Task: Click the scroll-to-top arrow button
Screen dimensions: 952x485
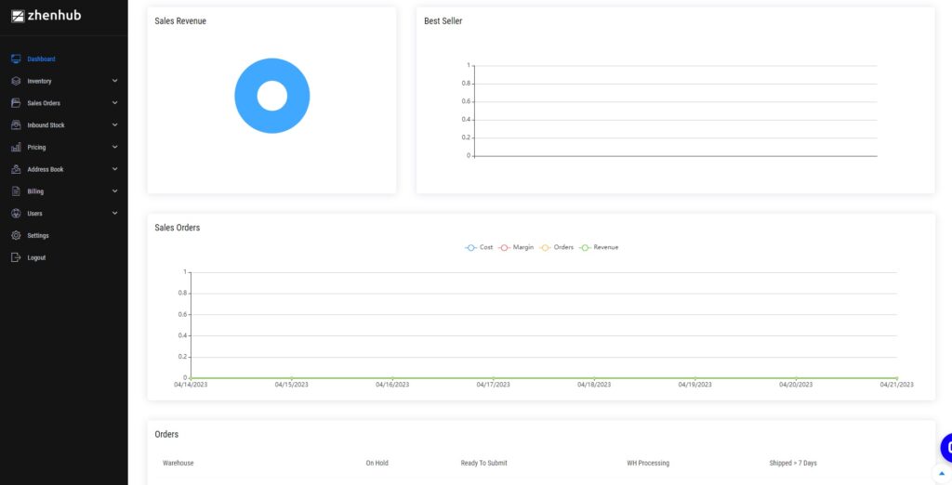Action: (x=942, y=474)
